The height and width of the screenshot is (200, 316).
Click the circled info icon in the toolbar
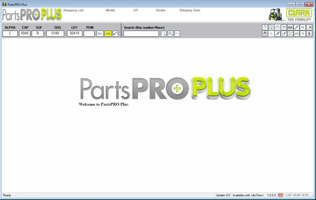[x=271, y=27]
